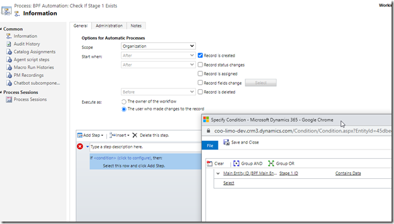Open Macro Run Histories in sidebar
This screenshot has width=394, height=224.
(x=34, y=67)
